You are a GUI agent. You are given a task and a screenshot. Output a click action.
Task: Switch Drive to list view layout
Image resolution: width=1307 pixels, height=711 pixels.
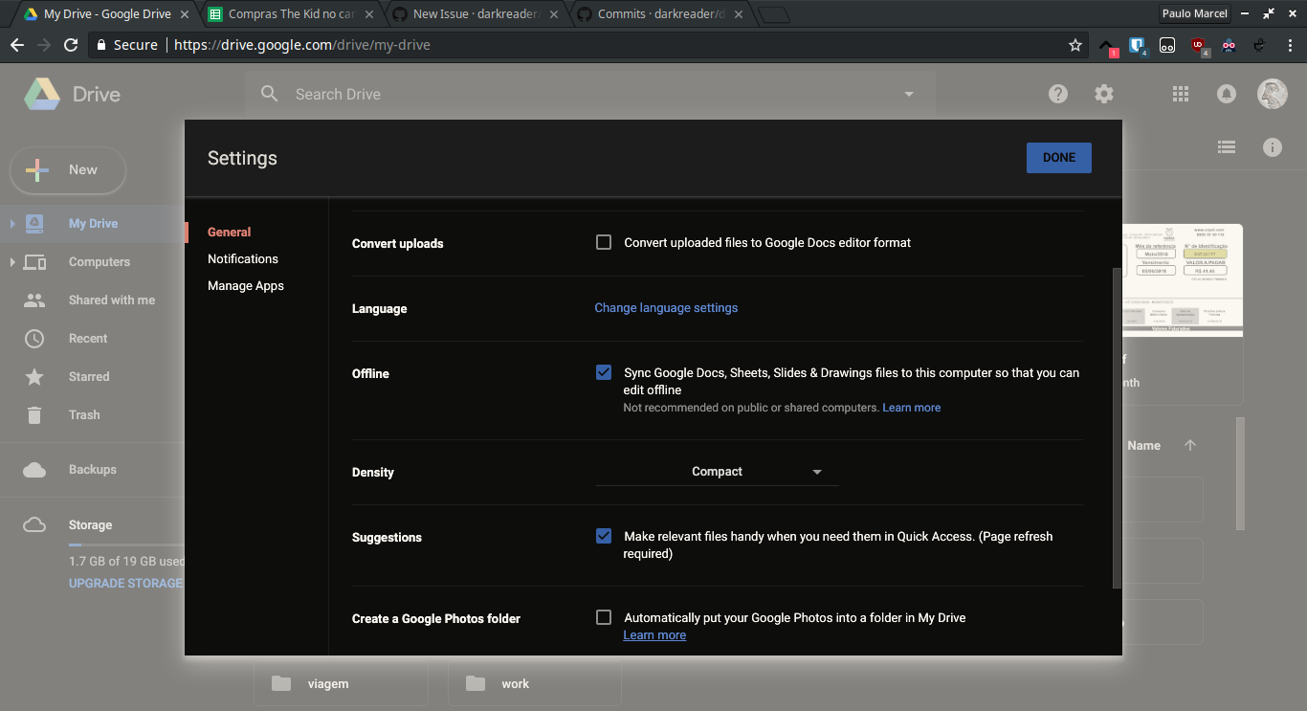1227,146
